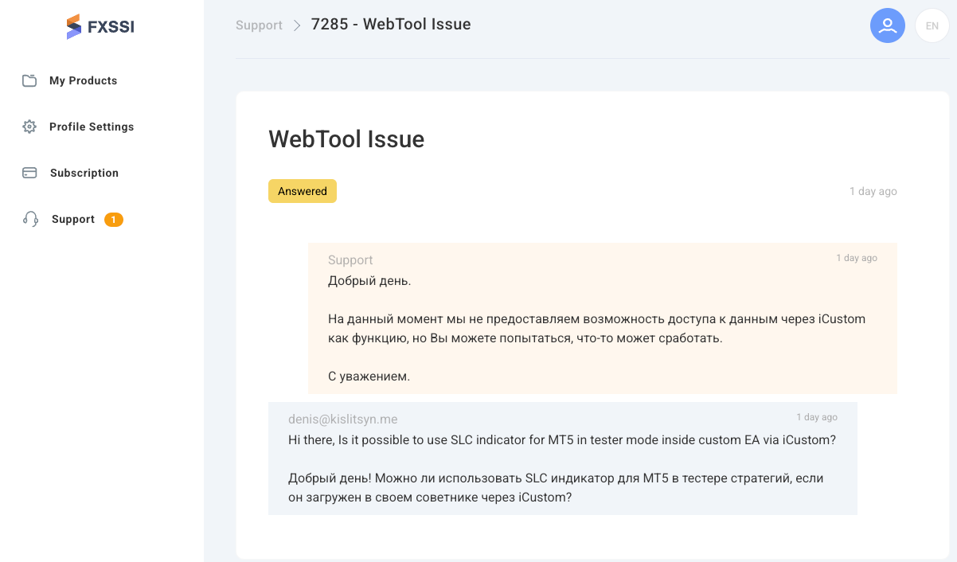Image resolution: width=957 pixels, height=562 pixels.
Task: Select Support in the sidebar
Action: coord(72,219)
